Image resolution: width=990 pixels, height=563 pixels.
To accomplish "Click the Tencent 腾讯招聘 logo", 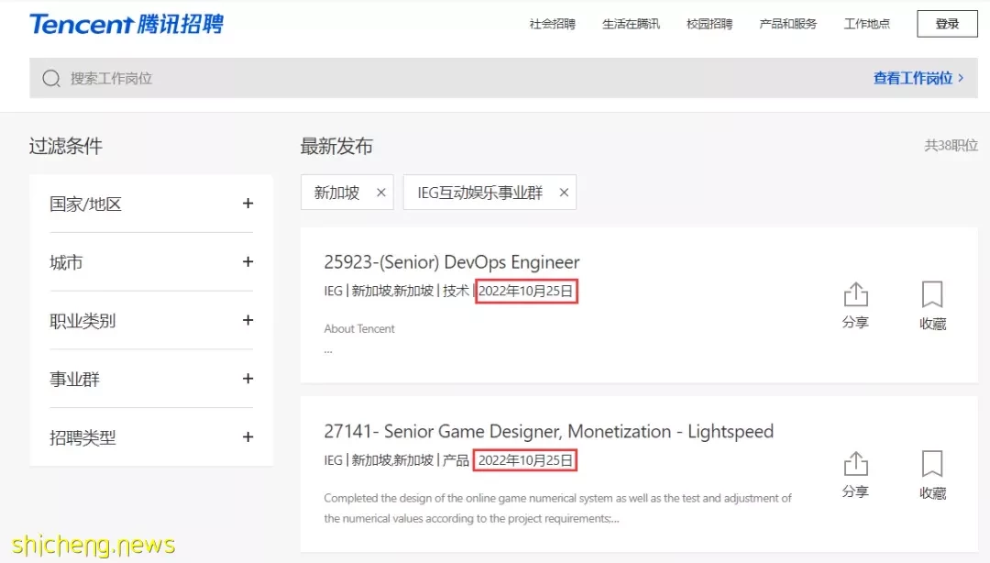I will [126, 24].
